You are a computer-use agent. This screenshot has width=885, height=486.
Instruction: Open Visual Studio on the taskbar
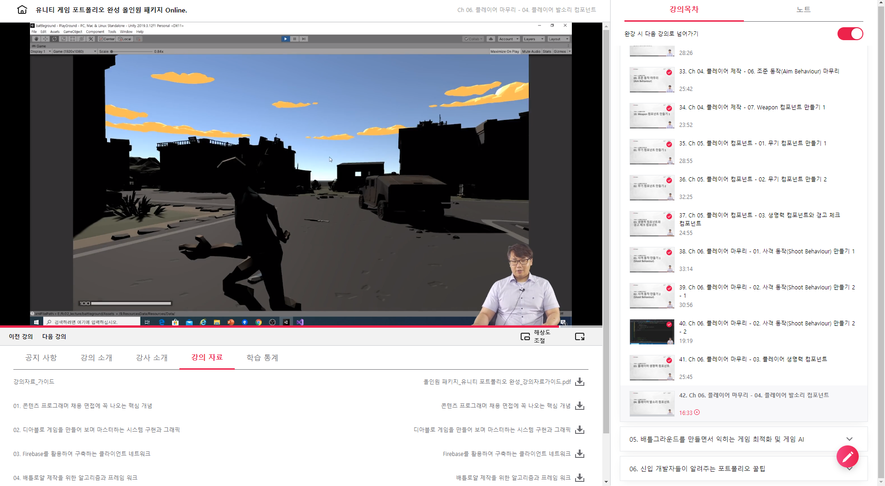[x=300, y=322]
